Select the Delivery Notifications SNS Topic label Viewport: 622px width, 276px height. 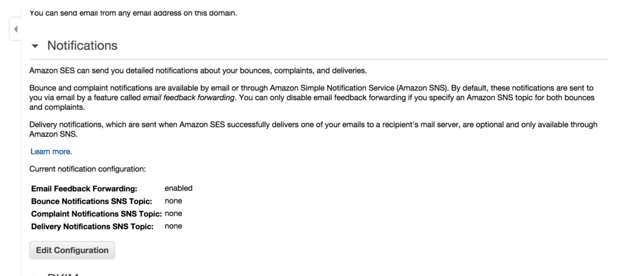(91, 227)
